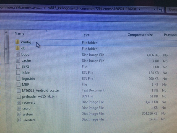177x133 pixels.
Task: Click BIN File type in lk.bin row
Action: [87, 73]
